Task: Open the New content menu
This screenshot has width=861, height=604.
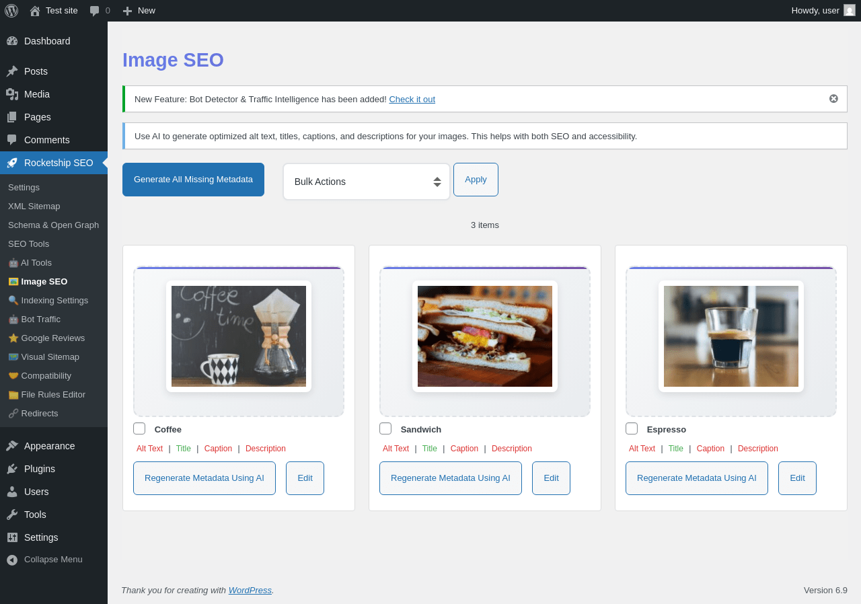Action: pyautogui.click(x=139, y=11)
